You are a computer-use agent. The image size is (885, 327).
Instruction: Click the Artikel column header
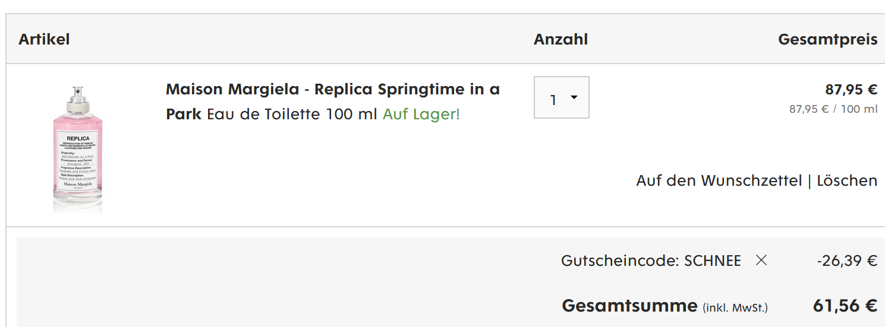click(x=44, y=39)
